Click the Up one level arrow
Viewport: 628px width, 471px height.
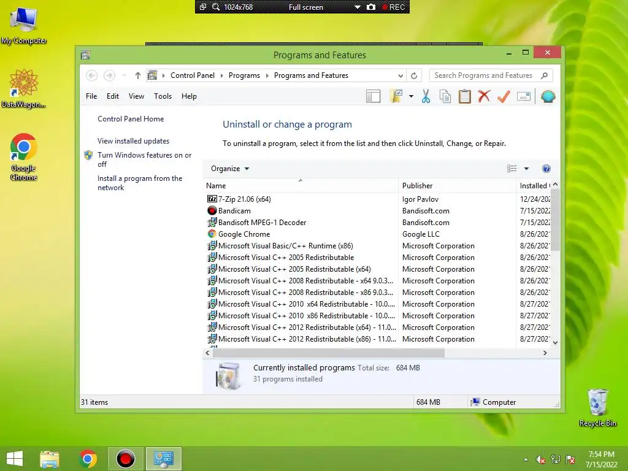click(138, 75)
